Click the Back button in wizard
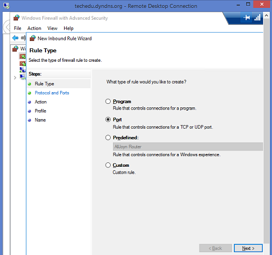Screen dimensions: 272x255 [215, 248]
